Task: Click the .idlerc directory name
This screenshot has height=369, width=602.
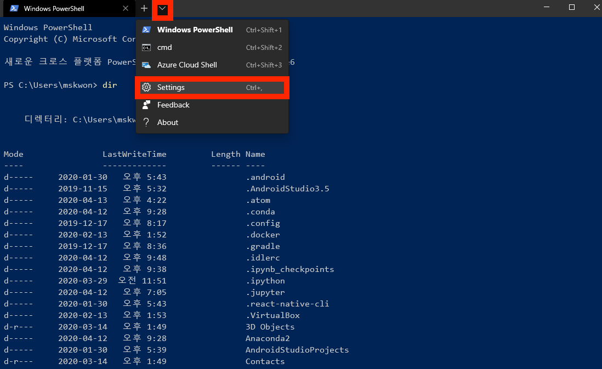Action: click(x=263, y=258)
